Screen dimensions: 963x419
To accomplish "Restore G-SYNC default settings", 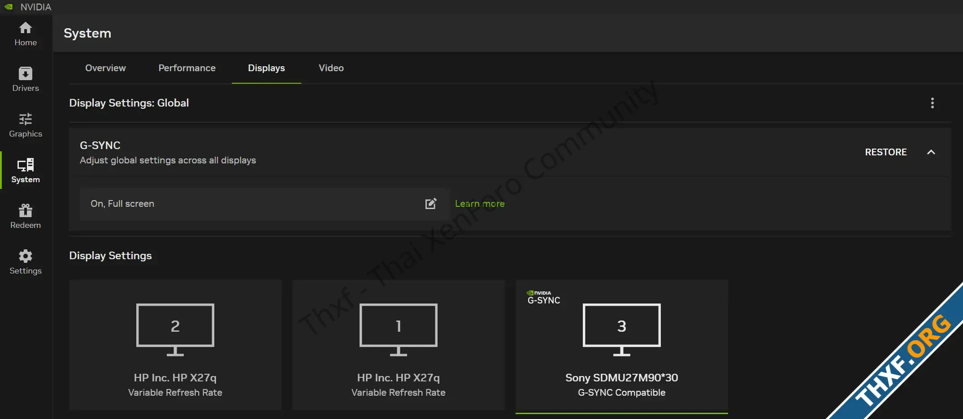I will click(x=885, y=152).
